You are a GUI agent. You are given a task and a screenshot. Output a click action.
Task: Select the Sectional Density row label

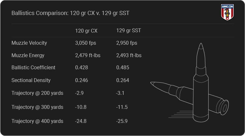pos(31,80)
